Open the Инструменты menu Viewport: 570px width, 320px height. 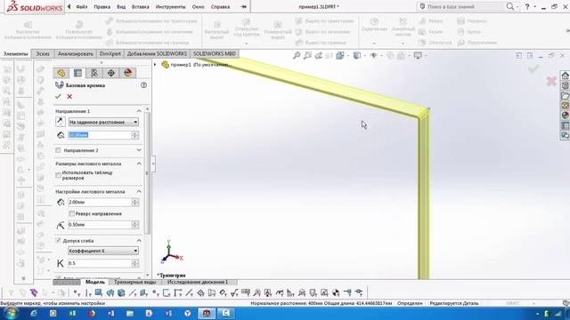pos(170,6)
